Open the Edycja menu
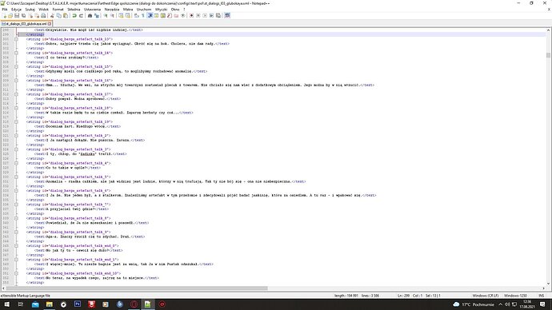 [17, 10]
